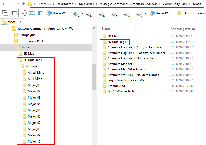Click Strategic Command - American Civil War breadcrumb
This screenshot has width=206, height=145.
tap(128, 4)
